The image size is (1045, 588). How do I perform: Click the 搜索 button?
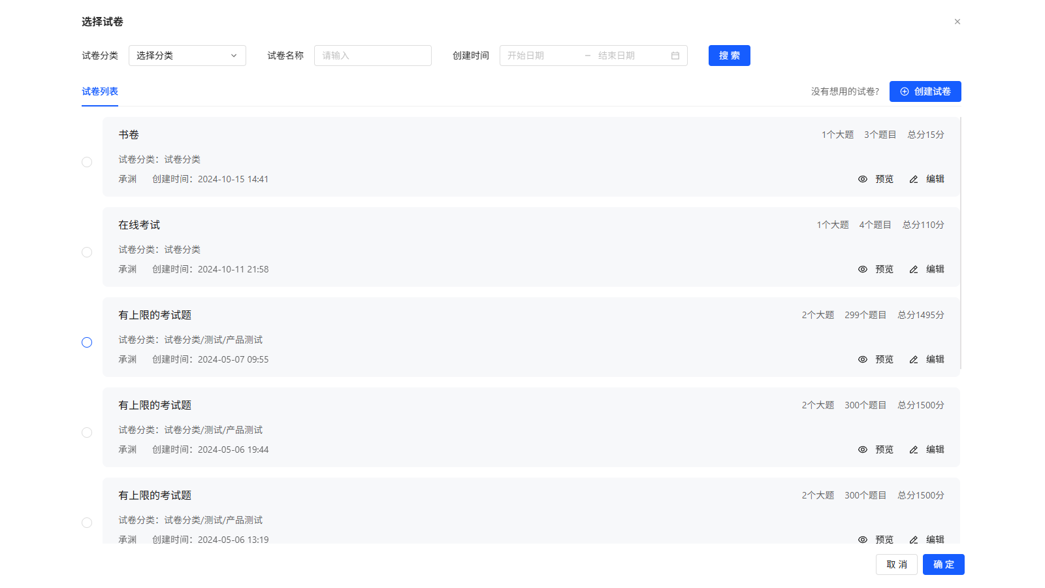(729, 56)
